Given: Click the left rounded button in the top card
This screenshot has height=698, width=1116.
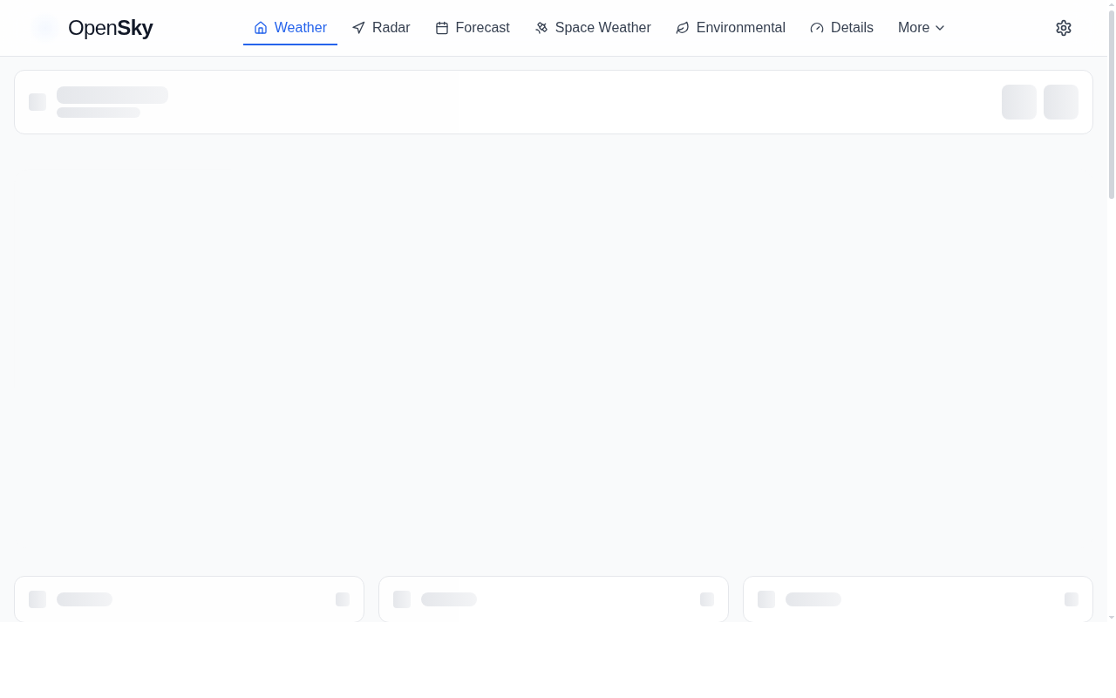Looking at the screenshot, I should (1018, 102).
